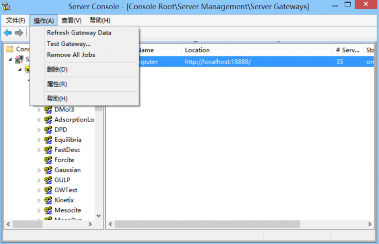This screenshot has height=244, width=379.
Task: Expand the FastDesc tree node
Action: pyautogui.click(x=39, y=150)
